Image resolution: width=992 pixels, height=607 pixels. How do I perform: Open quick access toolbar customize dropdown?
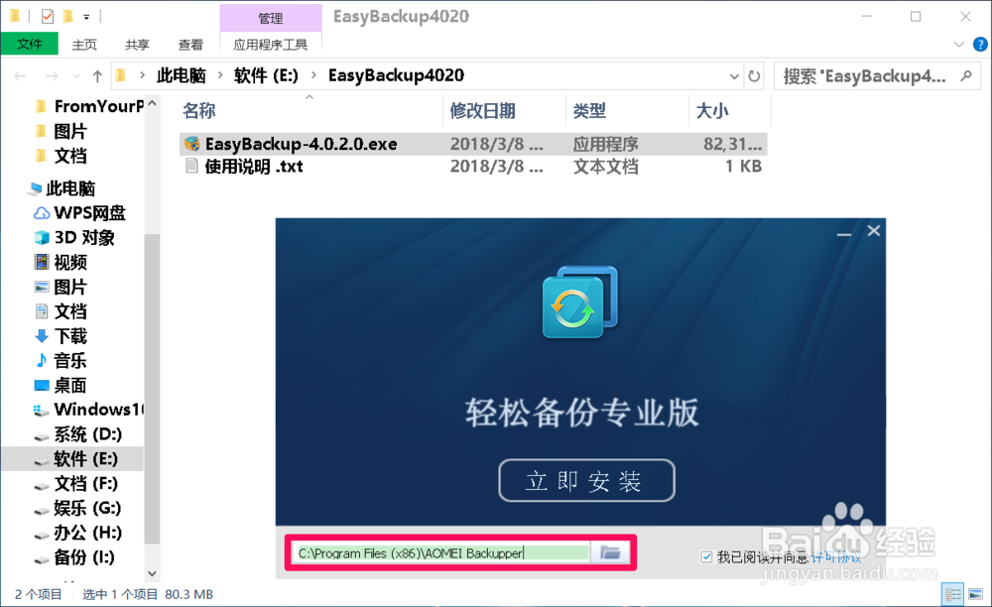coord(86,17)
